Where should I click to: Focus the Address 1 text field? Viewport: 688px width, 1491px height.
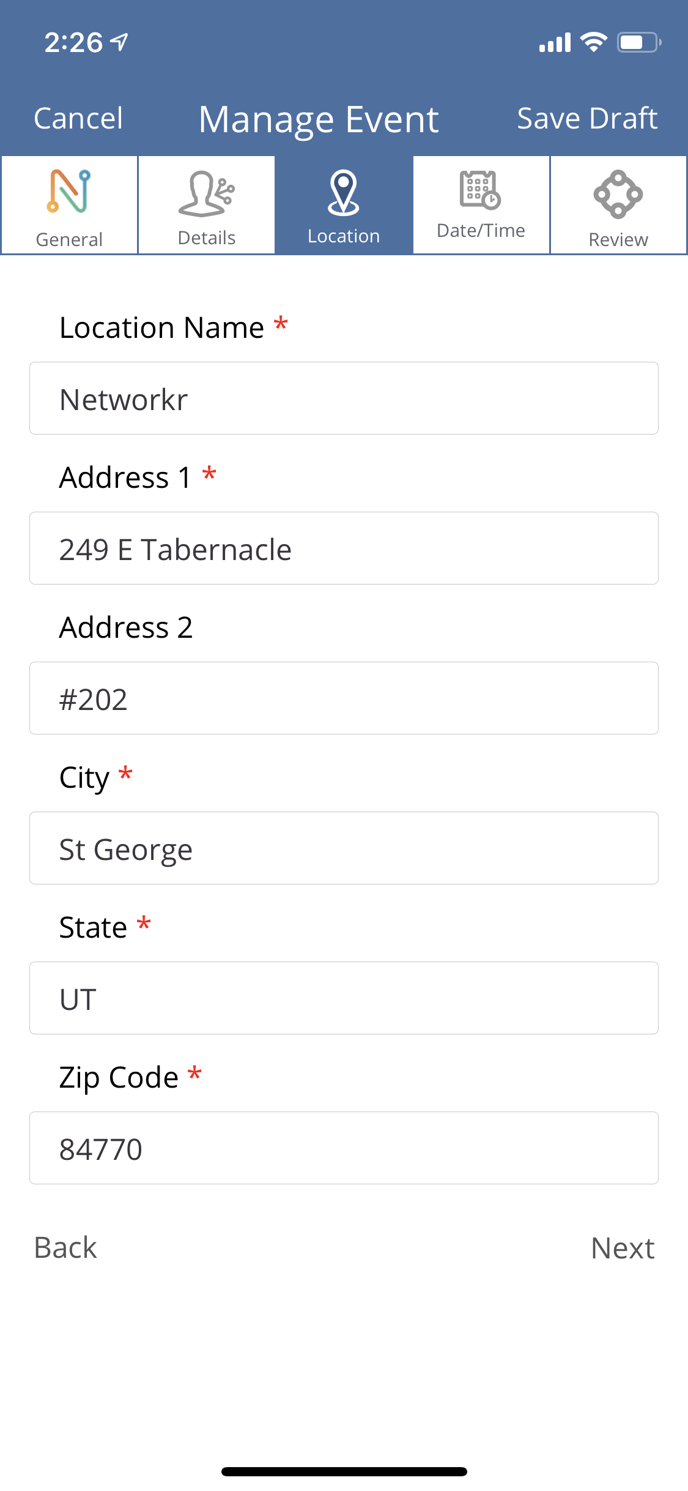click(x=344, y=548)
